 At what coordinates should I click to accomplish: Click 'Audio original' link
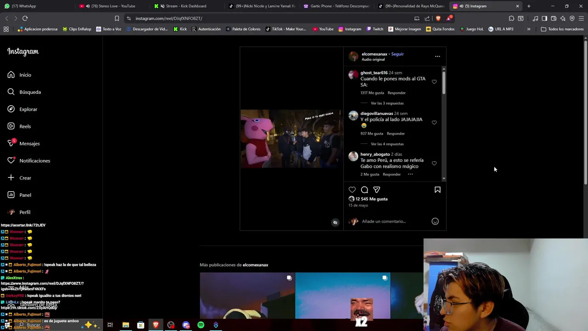pos(373,59)
